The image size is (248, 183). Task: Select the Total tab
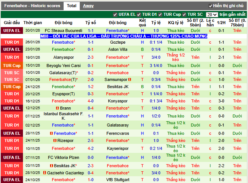(72, 6)
